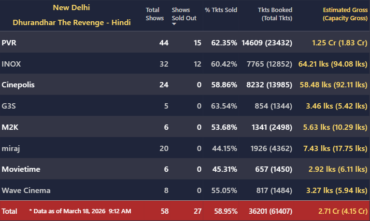Click PVR total shows value 44

(164, 43)
